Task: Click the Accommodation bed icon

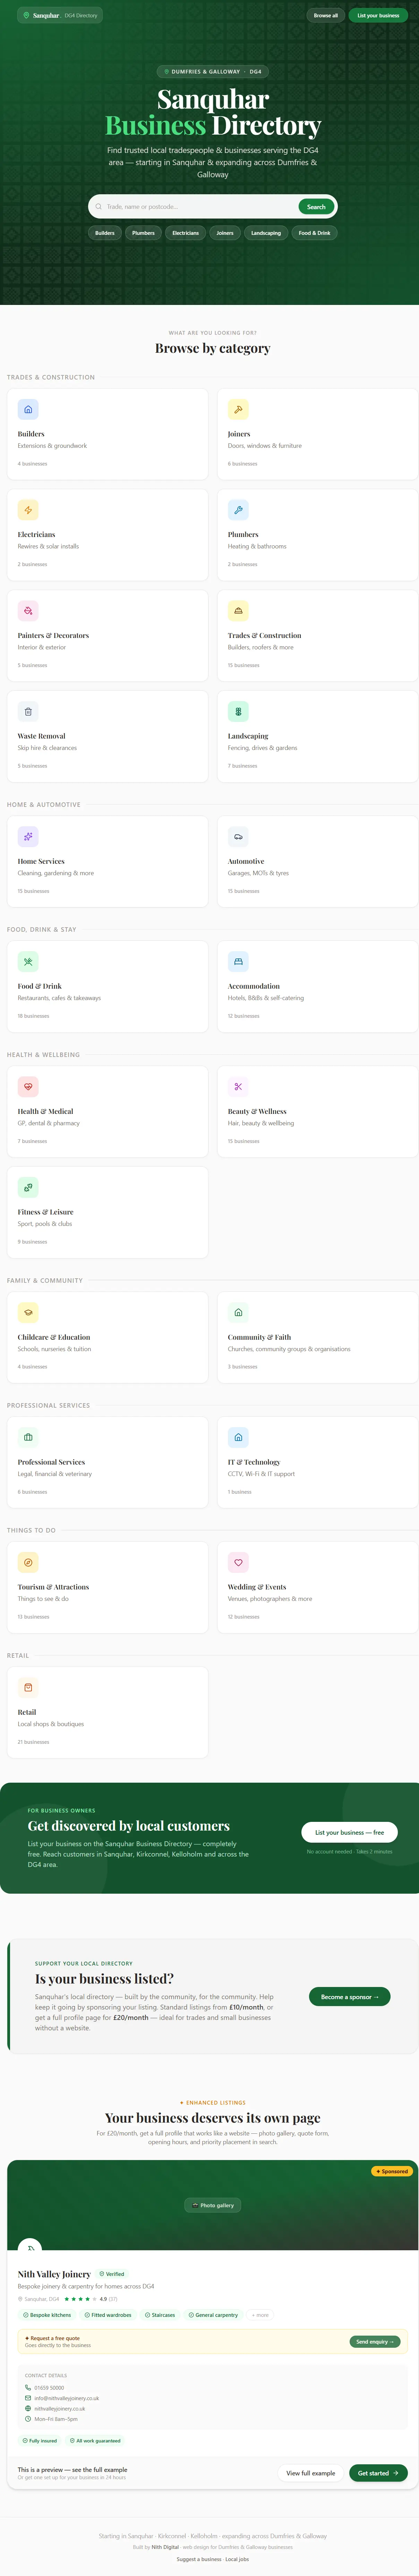Action: (x=238, y=962)
